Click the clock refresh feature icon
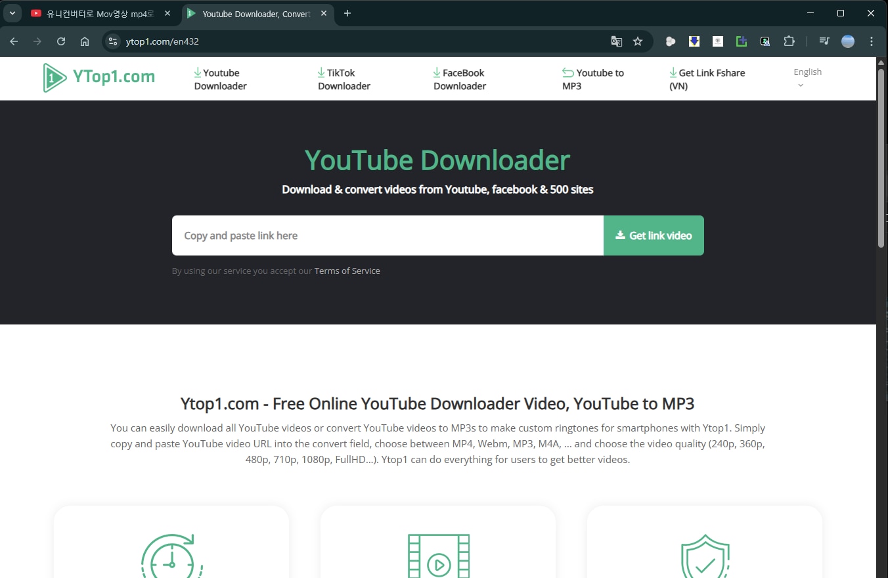The height and width of the screenshot is (578, 888). pyautogui.click(x=171, y=556)
